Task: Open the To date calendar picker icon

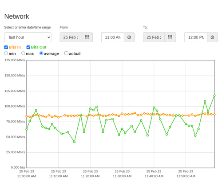Action: 170,37
